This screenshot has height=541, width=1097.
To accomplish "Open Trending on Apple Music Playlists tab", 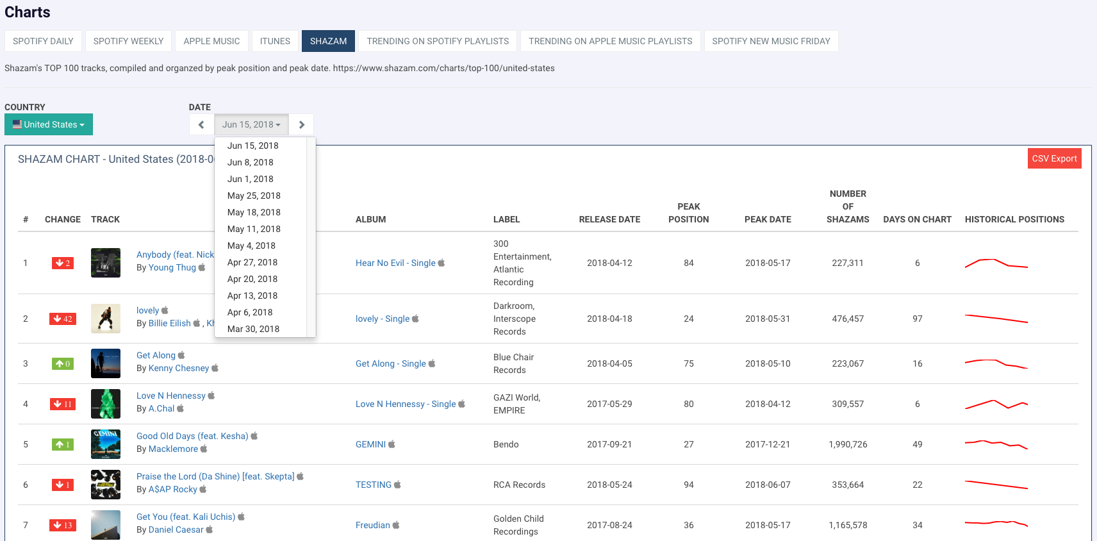I will (x=611, y=41).
